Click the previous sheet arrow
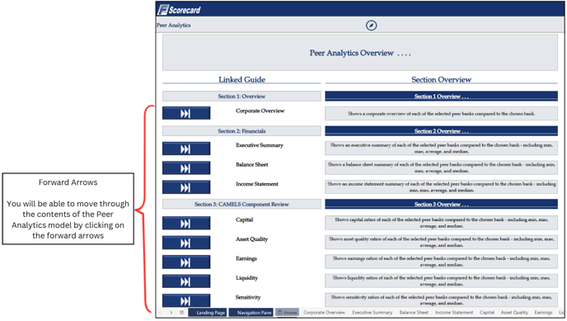The height and width of the screenshot is (321, 567). [x=161, y=312]
